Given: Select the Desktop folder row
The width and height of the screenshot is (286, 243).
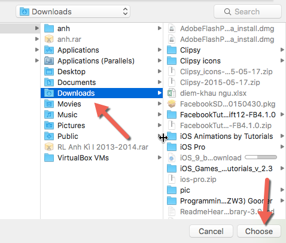Looking at the screenshot, I should (102, 71).
